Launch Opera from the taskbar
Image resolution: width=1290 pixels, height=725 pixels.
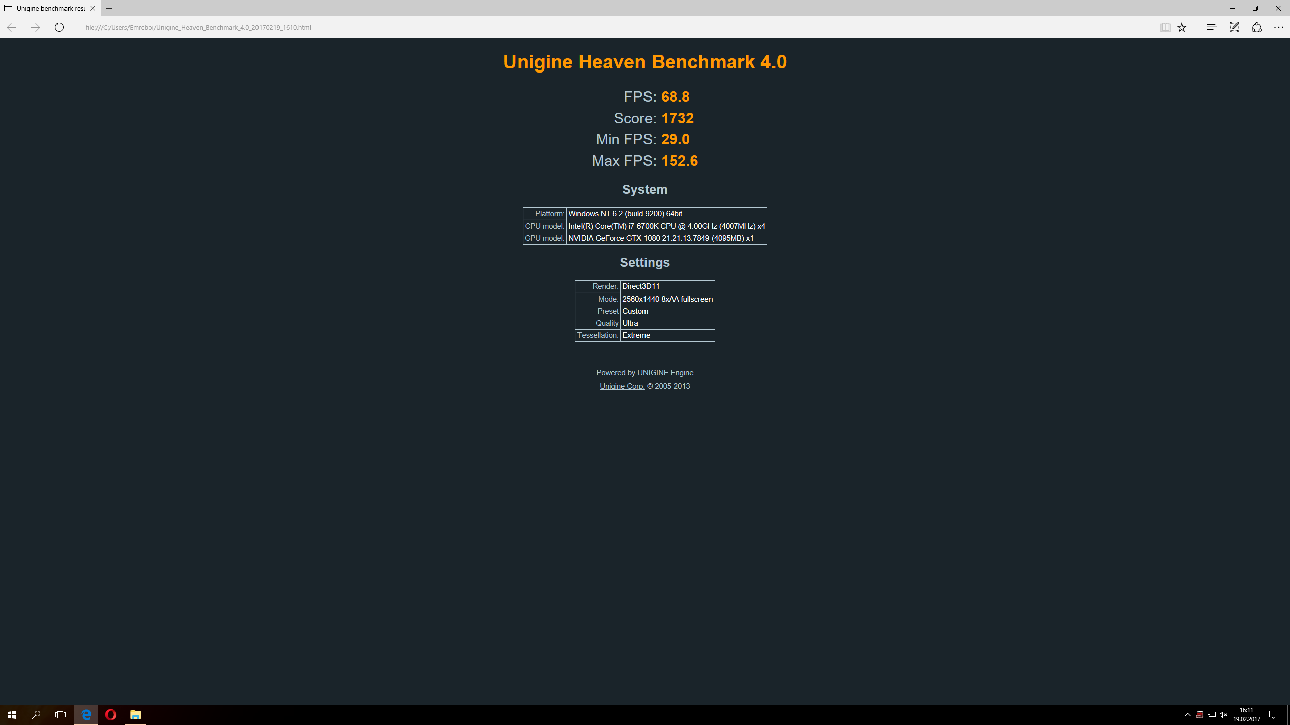[x=111, y=715]
